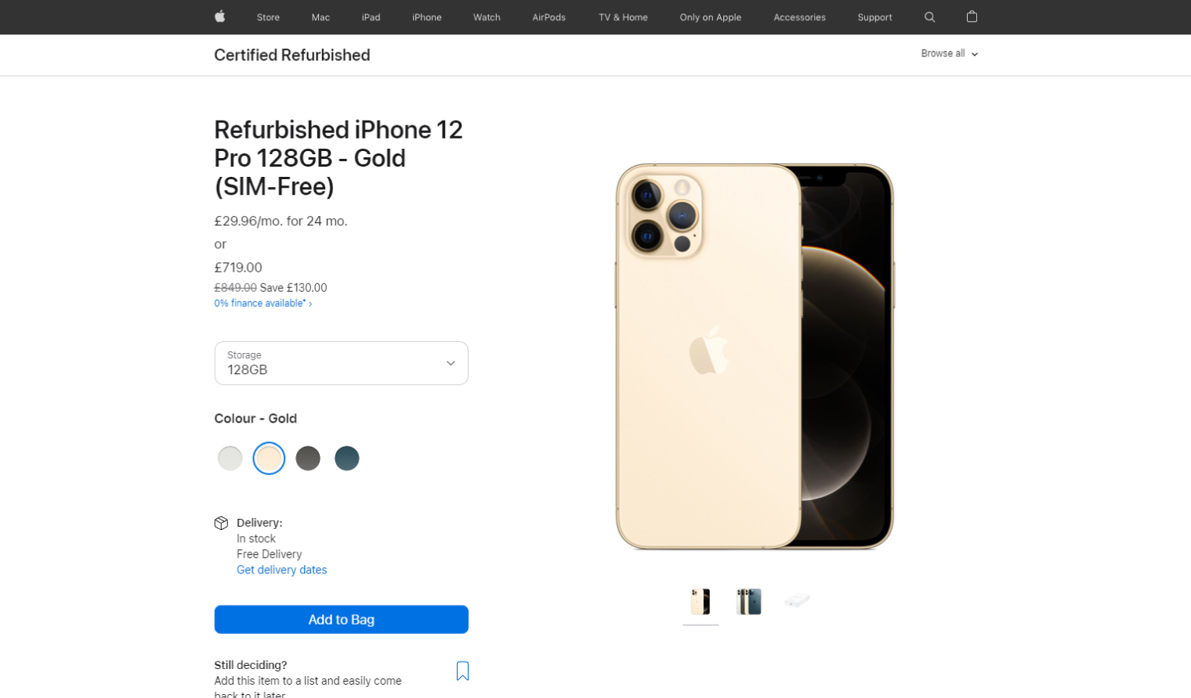
Task: Select the Pacific Blue colour option
Action: 347,458
